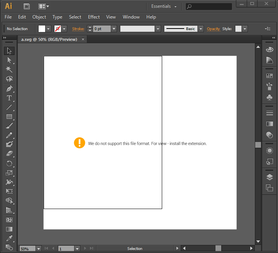Click the white Fill color swatch

(42, 29)
